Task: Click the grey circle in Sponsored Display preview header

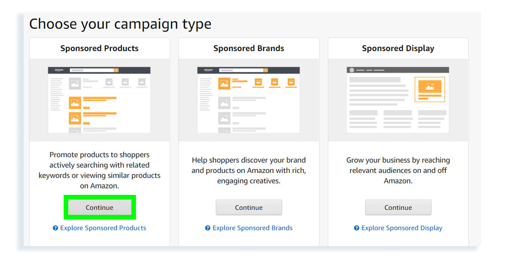Action: [x=352, y=70]
